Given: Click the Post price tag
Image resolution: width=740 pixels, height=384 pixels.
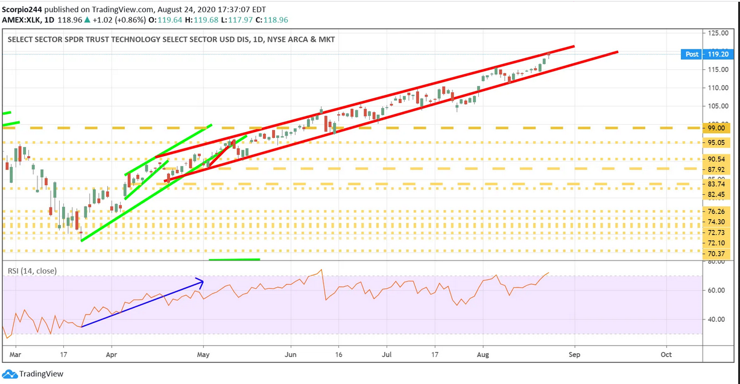Looking at the screenshot, I should coord(692,54).
